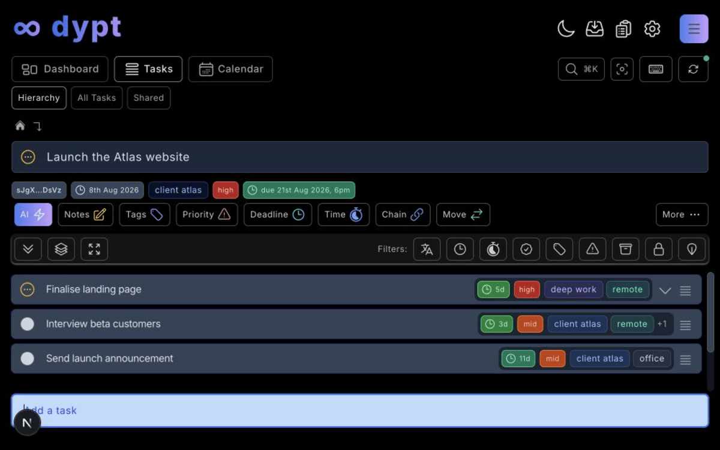Select the Shared view
This screenshot has height=450, width=720.
coord(149,98)
